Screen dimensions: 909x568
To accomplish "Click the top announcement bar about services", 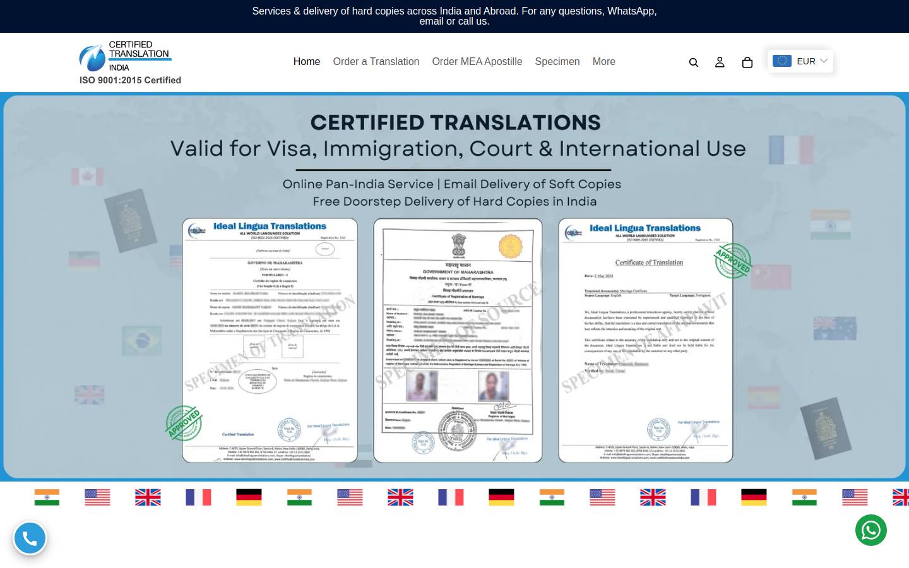I will click(x=454, y=16).
